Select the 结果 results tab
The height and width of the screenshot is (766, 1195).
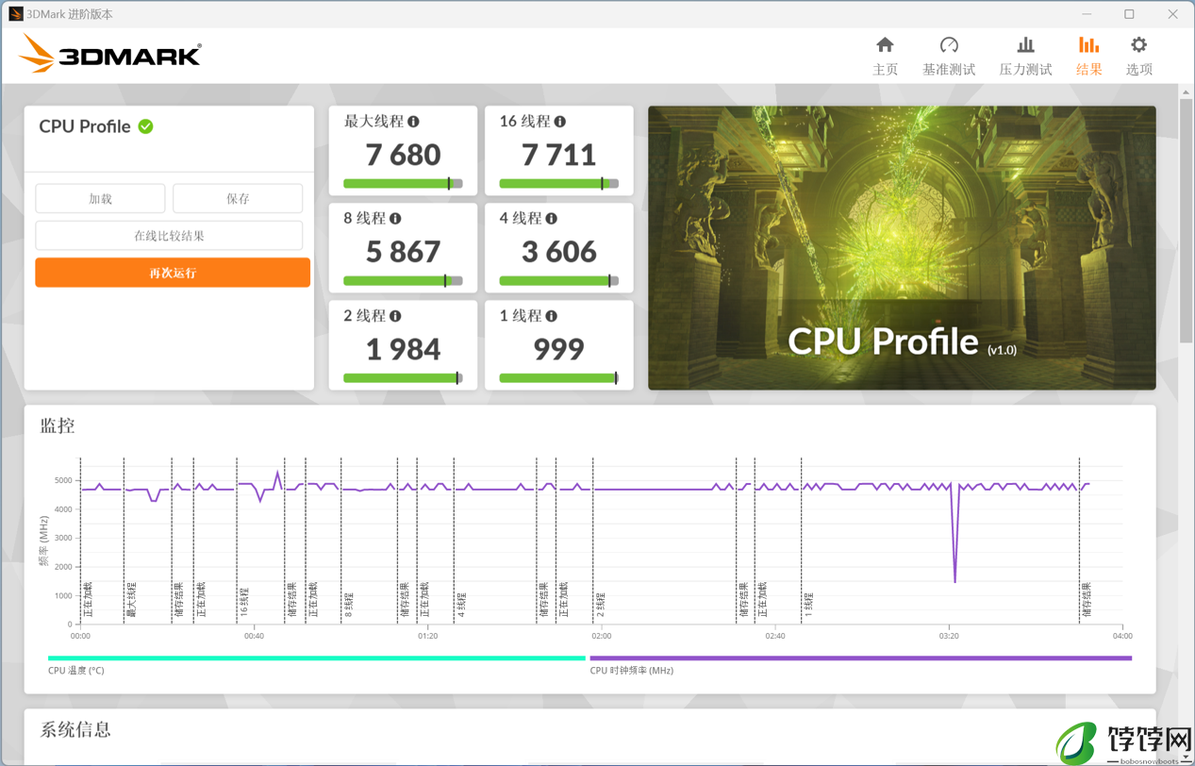[1088, 57]
